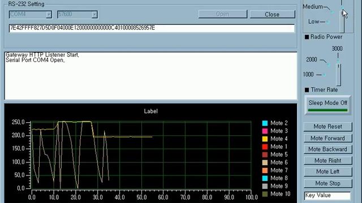Click the Mote 5 legend swatch
This screenshot has height=203, width=362.
pos(265,155)
